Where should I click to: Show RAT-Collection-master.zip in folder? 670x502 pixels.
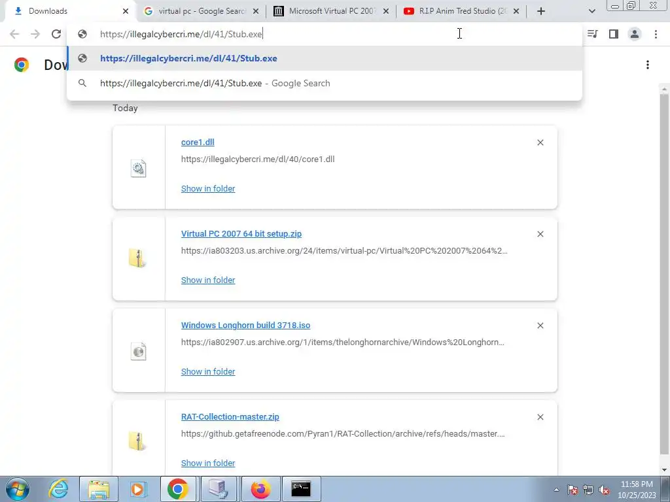click(208, 463)
